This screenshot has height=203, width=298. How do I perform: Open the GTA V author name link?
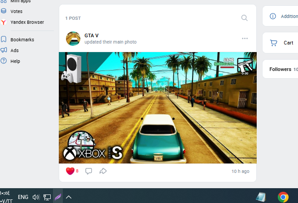click(92, 35)
